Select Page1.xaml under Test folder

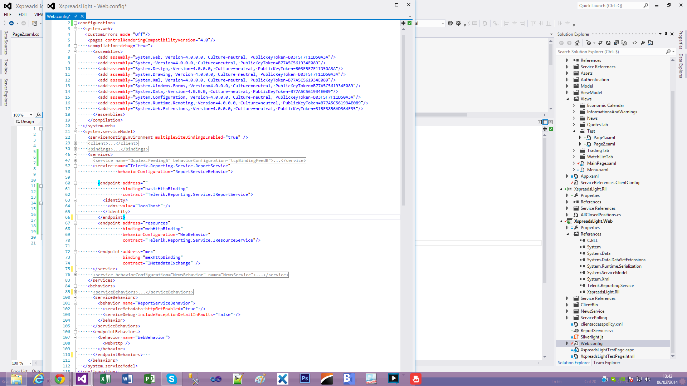point(604,138)
